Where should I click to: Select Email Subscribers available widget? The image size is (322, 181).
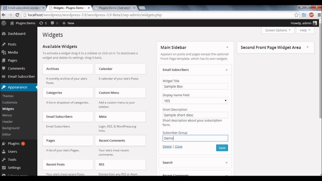68,117
